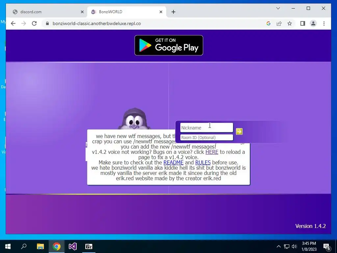
Task: Show hidden system tray icons
Action: (x=278, y=246)
